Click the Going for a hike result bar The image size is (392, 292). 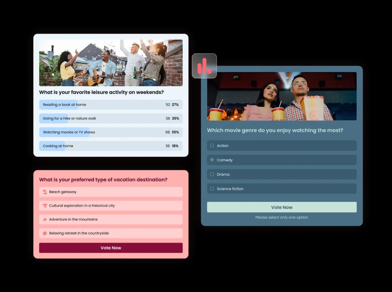(x=111, y=118)
